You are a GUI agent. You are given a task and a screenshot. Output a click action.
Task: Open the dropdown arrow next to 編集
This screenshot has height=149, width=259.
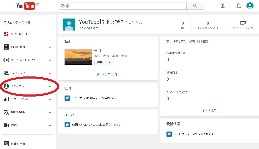click(x=110, y=63)
